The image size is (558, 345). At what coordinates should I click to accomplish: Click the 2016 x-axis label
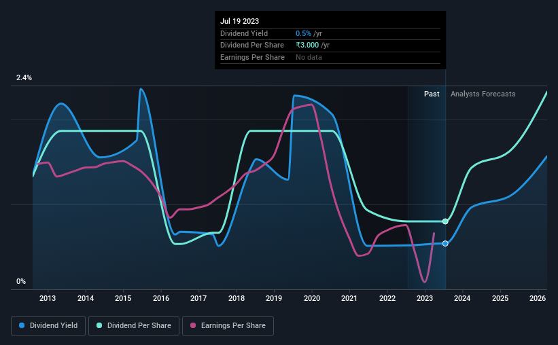(161, 298)
